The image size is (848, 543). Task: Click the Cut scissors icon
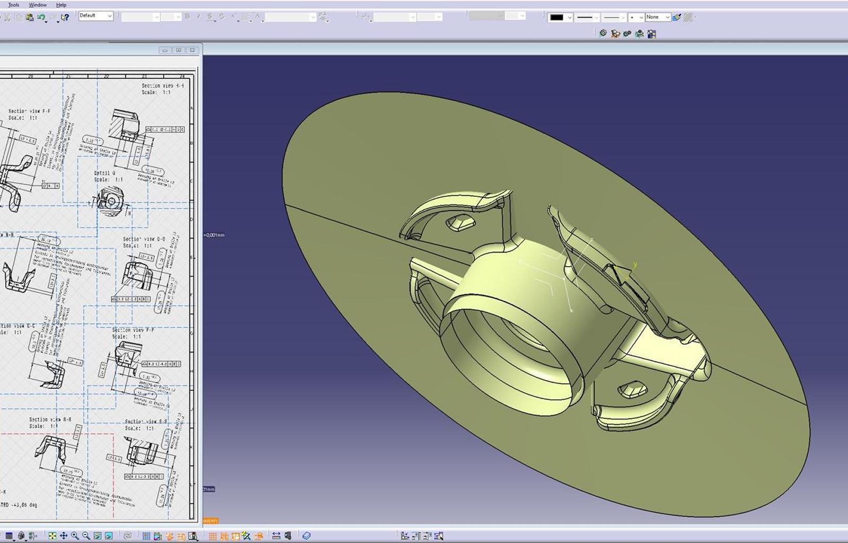(7, 17)
